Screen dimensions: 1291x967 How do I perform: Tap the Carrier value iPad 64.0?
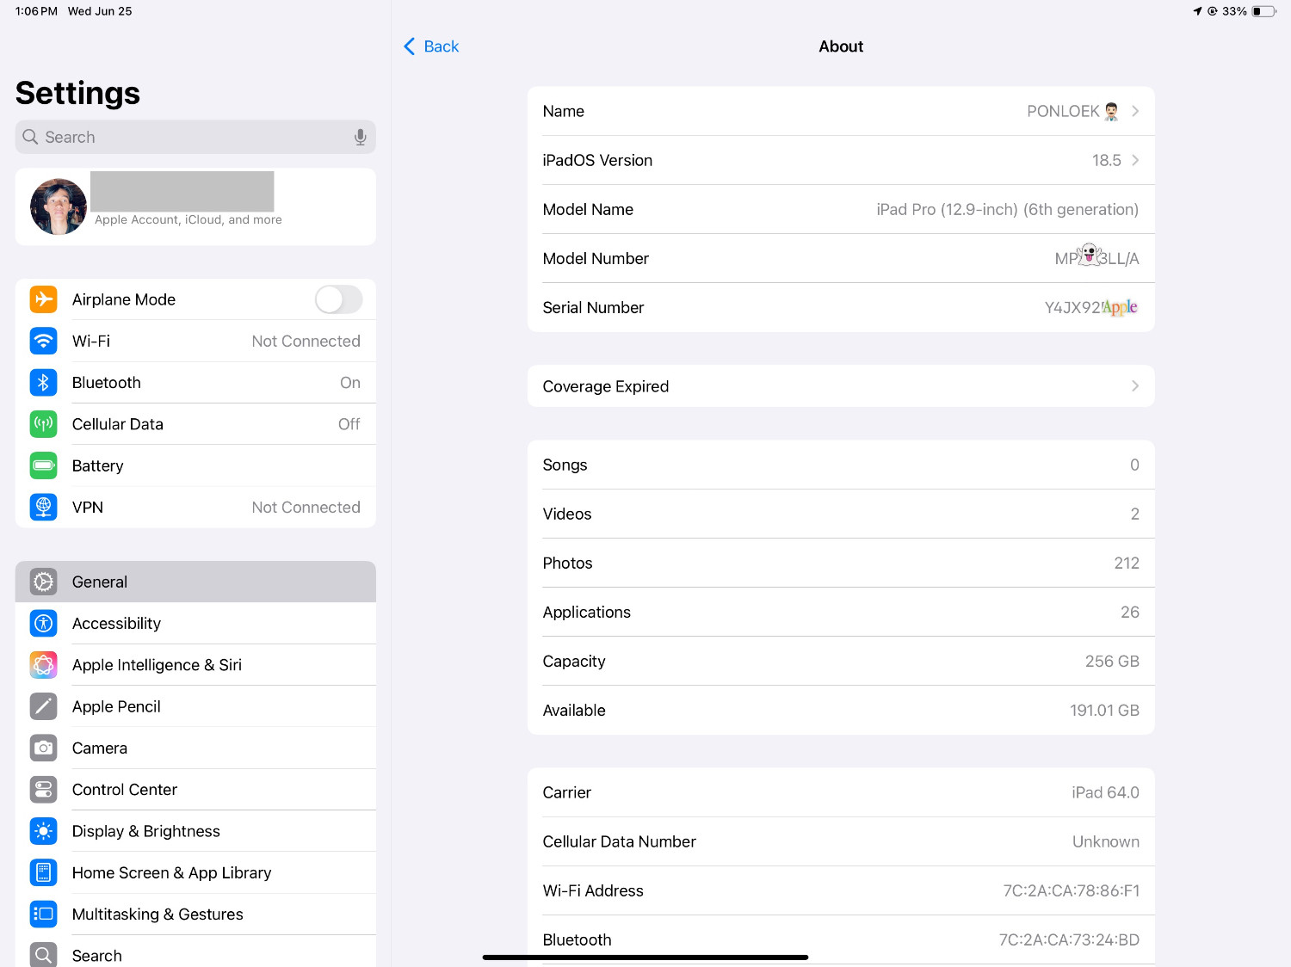coord(1105,792)
